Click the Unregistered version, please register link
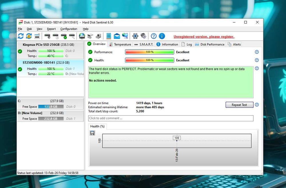 coord(204,37)
